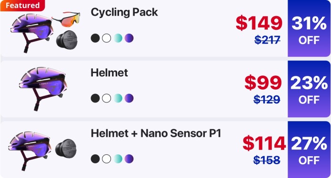Select purple for Helmet + Nano Sensor
Image resolution: width=331 pixels, height=178 pixels.
[129, 159]
